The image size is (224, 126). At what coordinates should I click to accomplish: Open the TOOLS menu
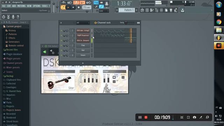click(45, 6)
